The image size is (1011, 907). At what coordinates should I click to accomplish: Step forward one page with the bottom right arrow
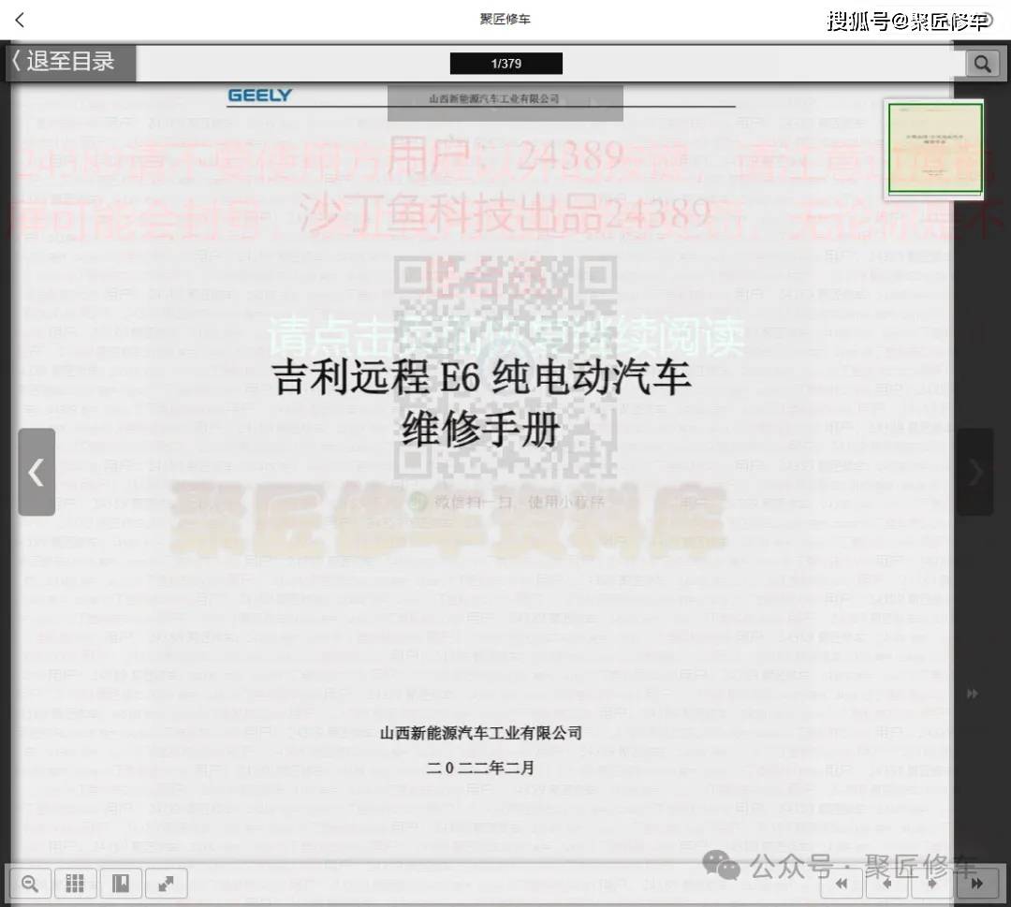coord(931,884)
